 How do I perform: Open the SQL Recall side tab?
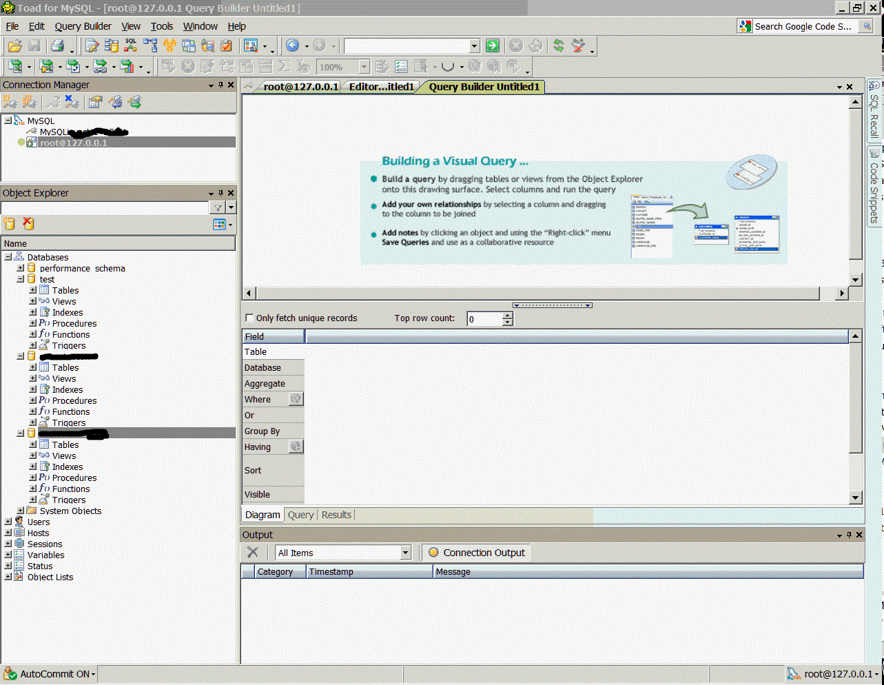click(x=874, y=109)
